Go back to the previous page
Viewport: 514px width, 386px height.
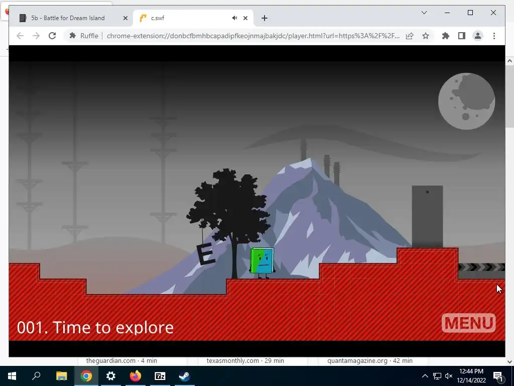pyautogui.click(x=20, y=36)
